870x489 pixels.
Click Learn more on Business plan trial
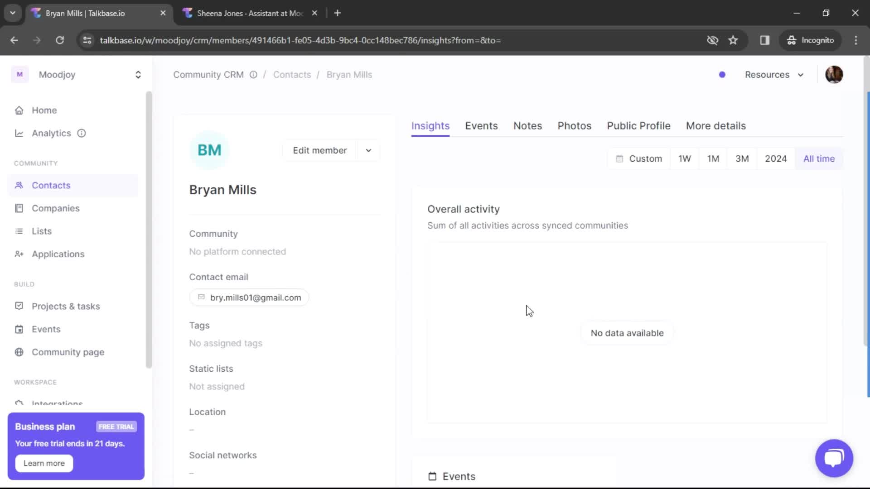[x=44, y=463]
